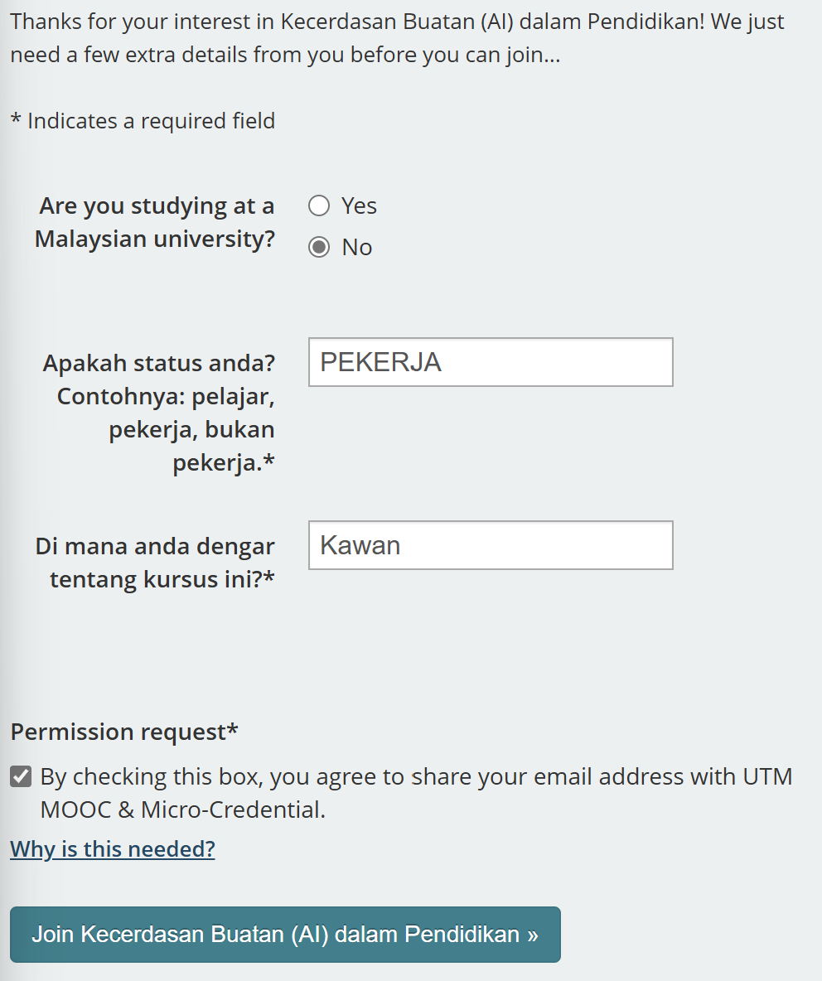This screenshot has width=822, height=981.
Task: Select the "No" radio button
Action: pyautogui.click(x=319, y=247)
